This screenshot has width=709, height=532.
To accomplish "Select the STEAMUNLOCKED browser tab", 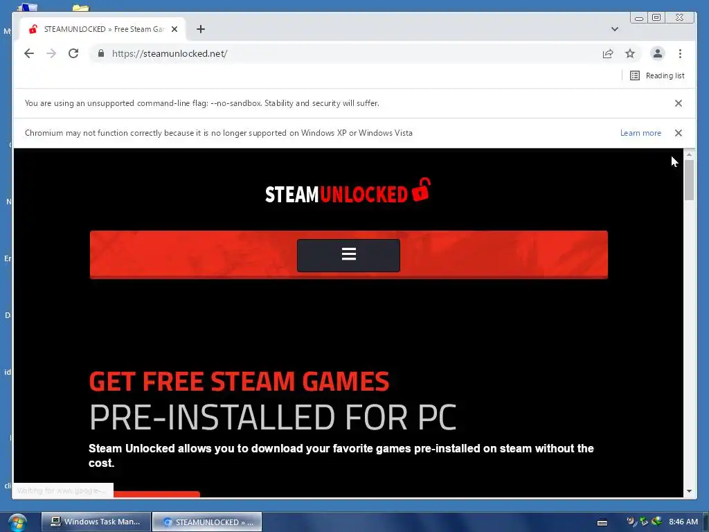I will [102, 29].
